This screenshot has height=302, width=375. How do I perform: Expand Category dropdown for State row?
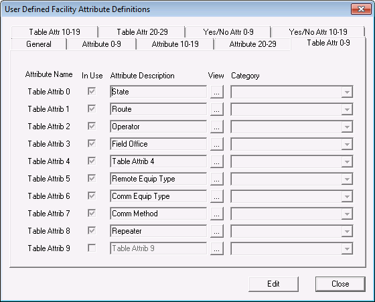(x=347, y=92)
